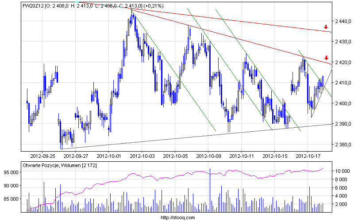Click the 2012-10-15 date label
The image size is (354, 221).
[275, 156]
